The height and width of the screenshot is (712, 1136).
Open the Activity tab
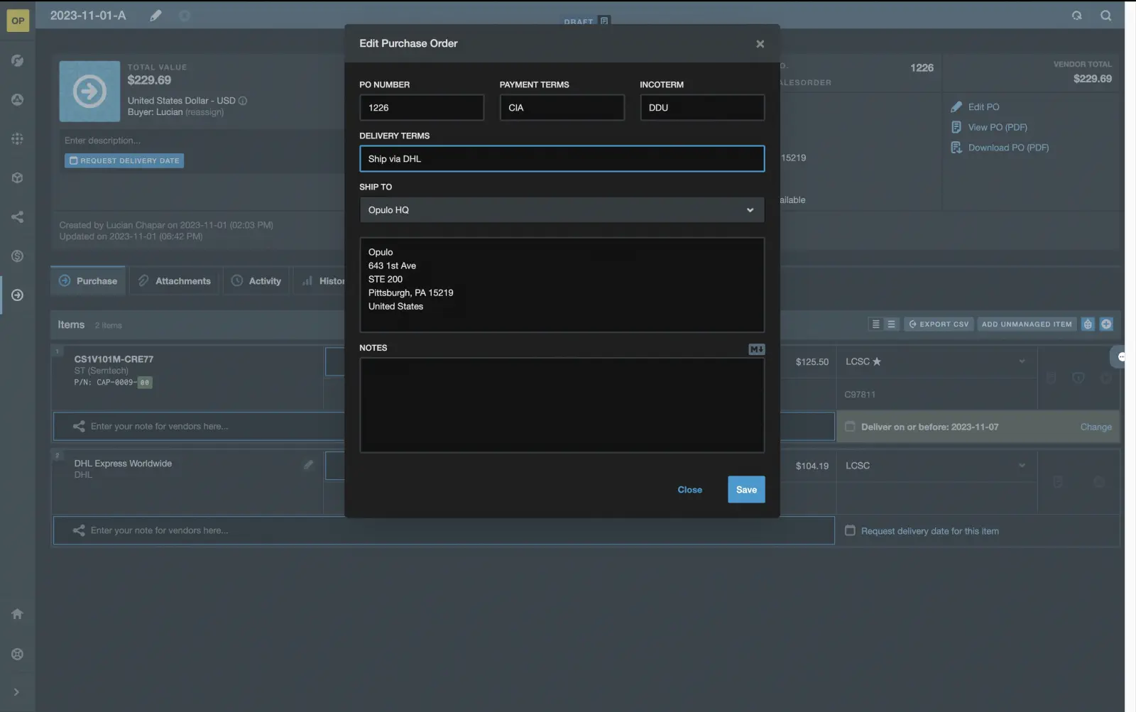pos(256,281)
